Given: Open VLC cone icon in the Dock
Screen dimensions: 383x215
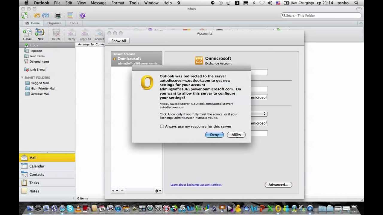Looking at the screenshot, I should tap(78, 208).
